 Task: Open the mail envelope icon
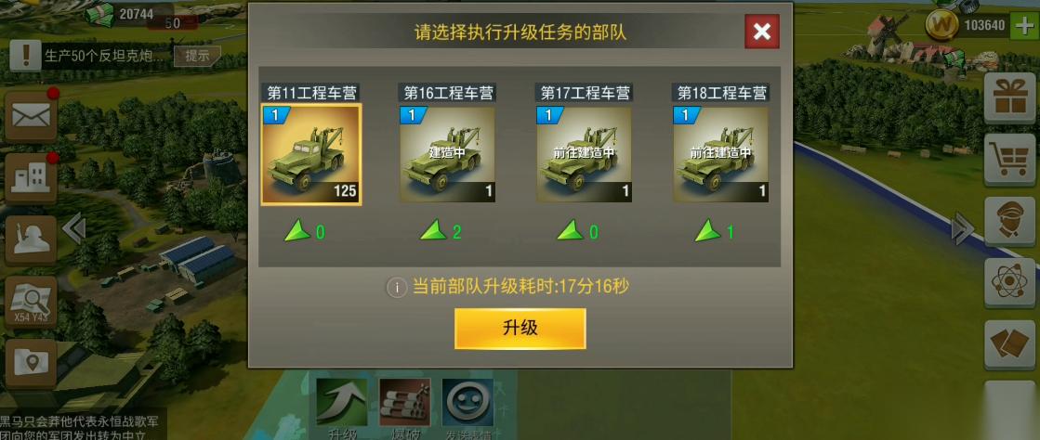(32, 117)
